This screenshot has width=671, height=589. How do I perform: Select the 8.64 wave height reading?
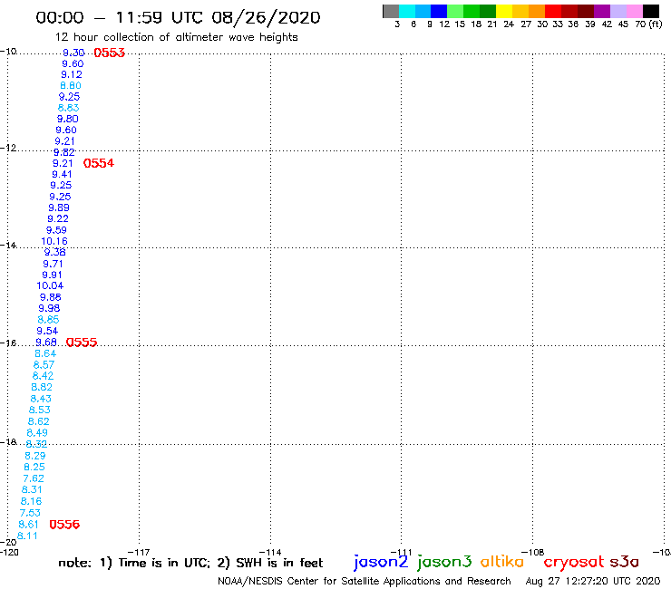click(x=45, y=353)
